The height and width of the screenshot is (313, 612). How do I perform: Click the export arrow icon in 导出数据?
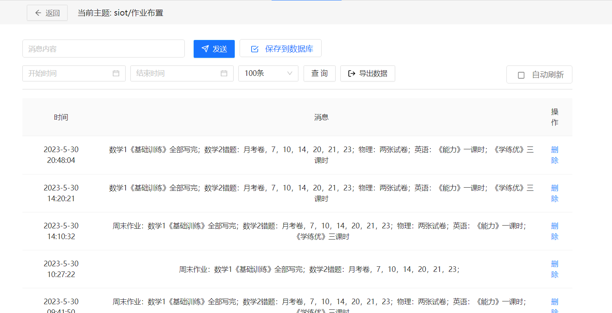pos(352,73)
